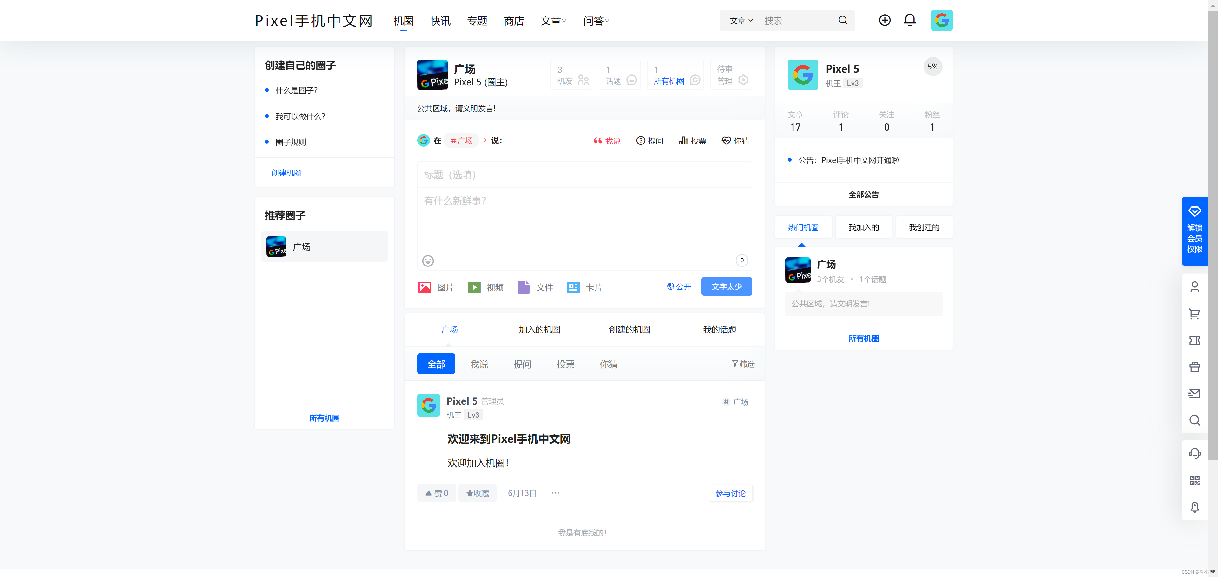Open the mail envelope icon in right sidebar

[1194, 393]
